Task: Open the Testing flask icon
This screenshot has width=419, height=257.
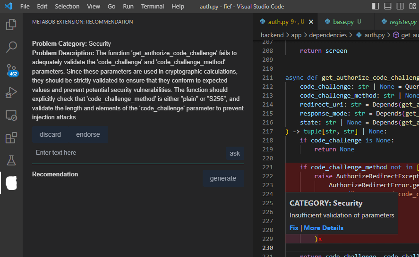Action: (11, 160)
